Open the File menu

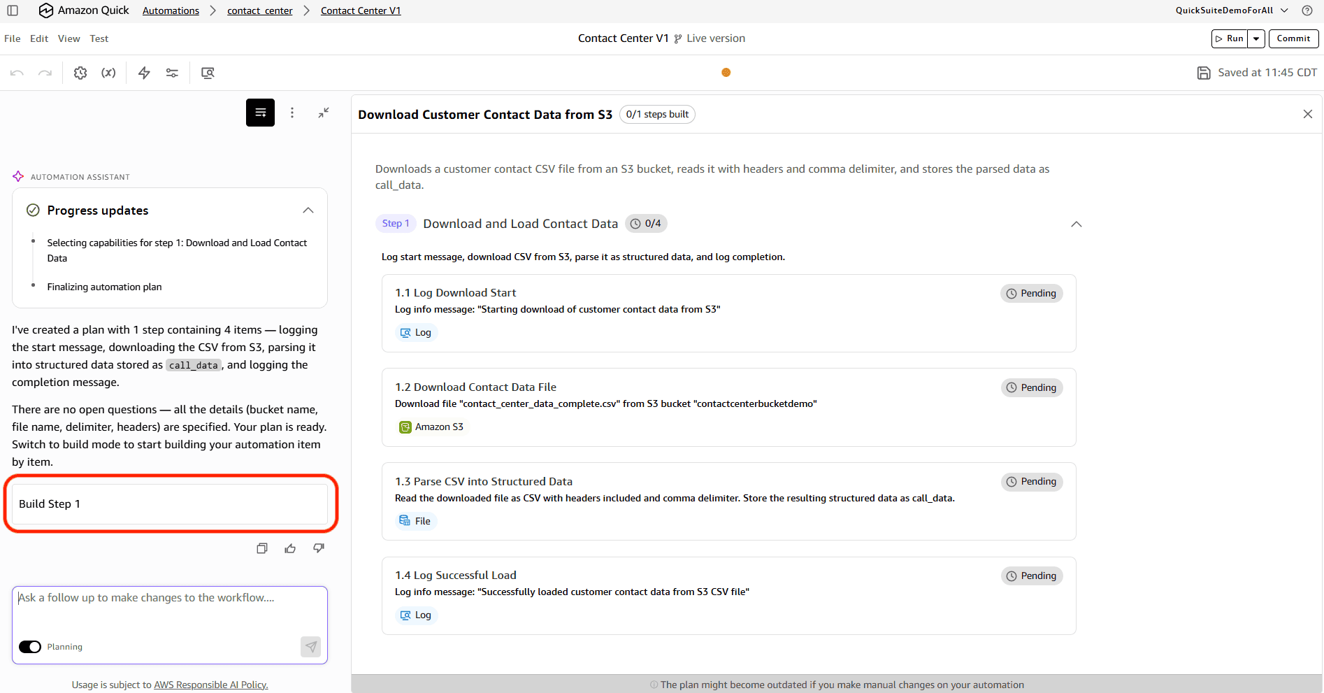(13, 38)
